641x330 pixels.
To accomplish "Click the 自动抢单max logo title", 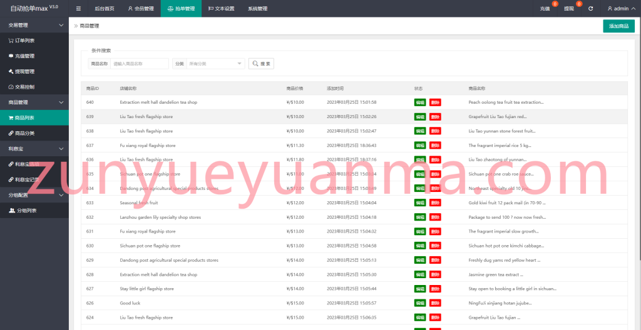I will point(34,7).
